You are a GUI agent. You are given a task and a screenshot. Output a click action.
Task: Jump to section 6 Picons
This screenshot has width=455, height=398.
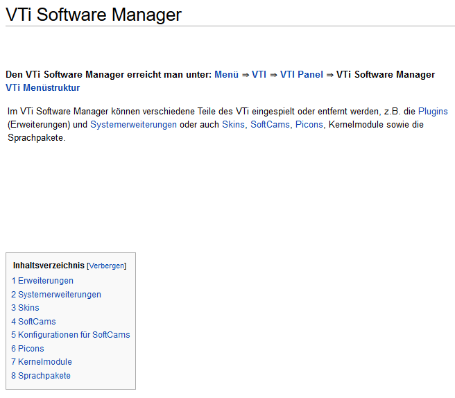[x=28, y=348]
